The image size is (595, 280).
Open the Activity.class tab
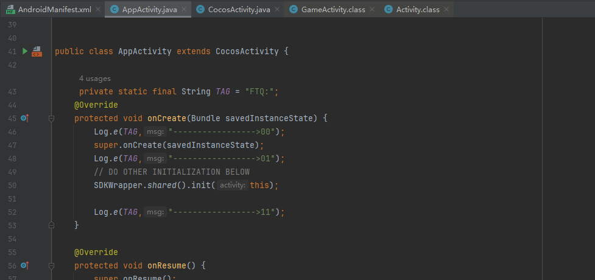pyautogui.click(x=418, y=10)
